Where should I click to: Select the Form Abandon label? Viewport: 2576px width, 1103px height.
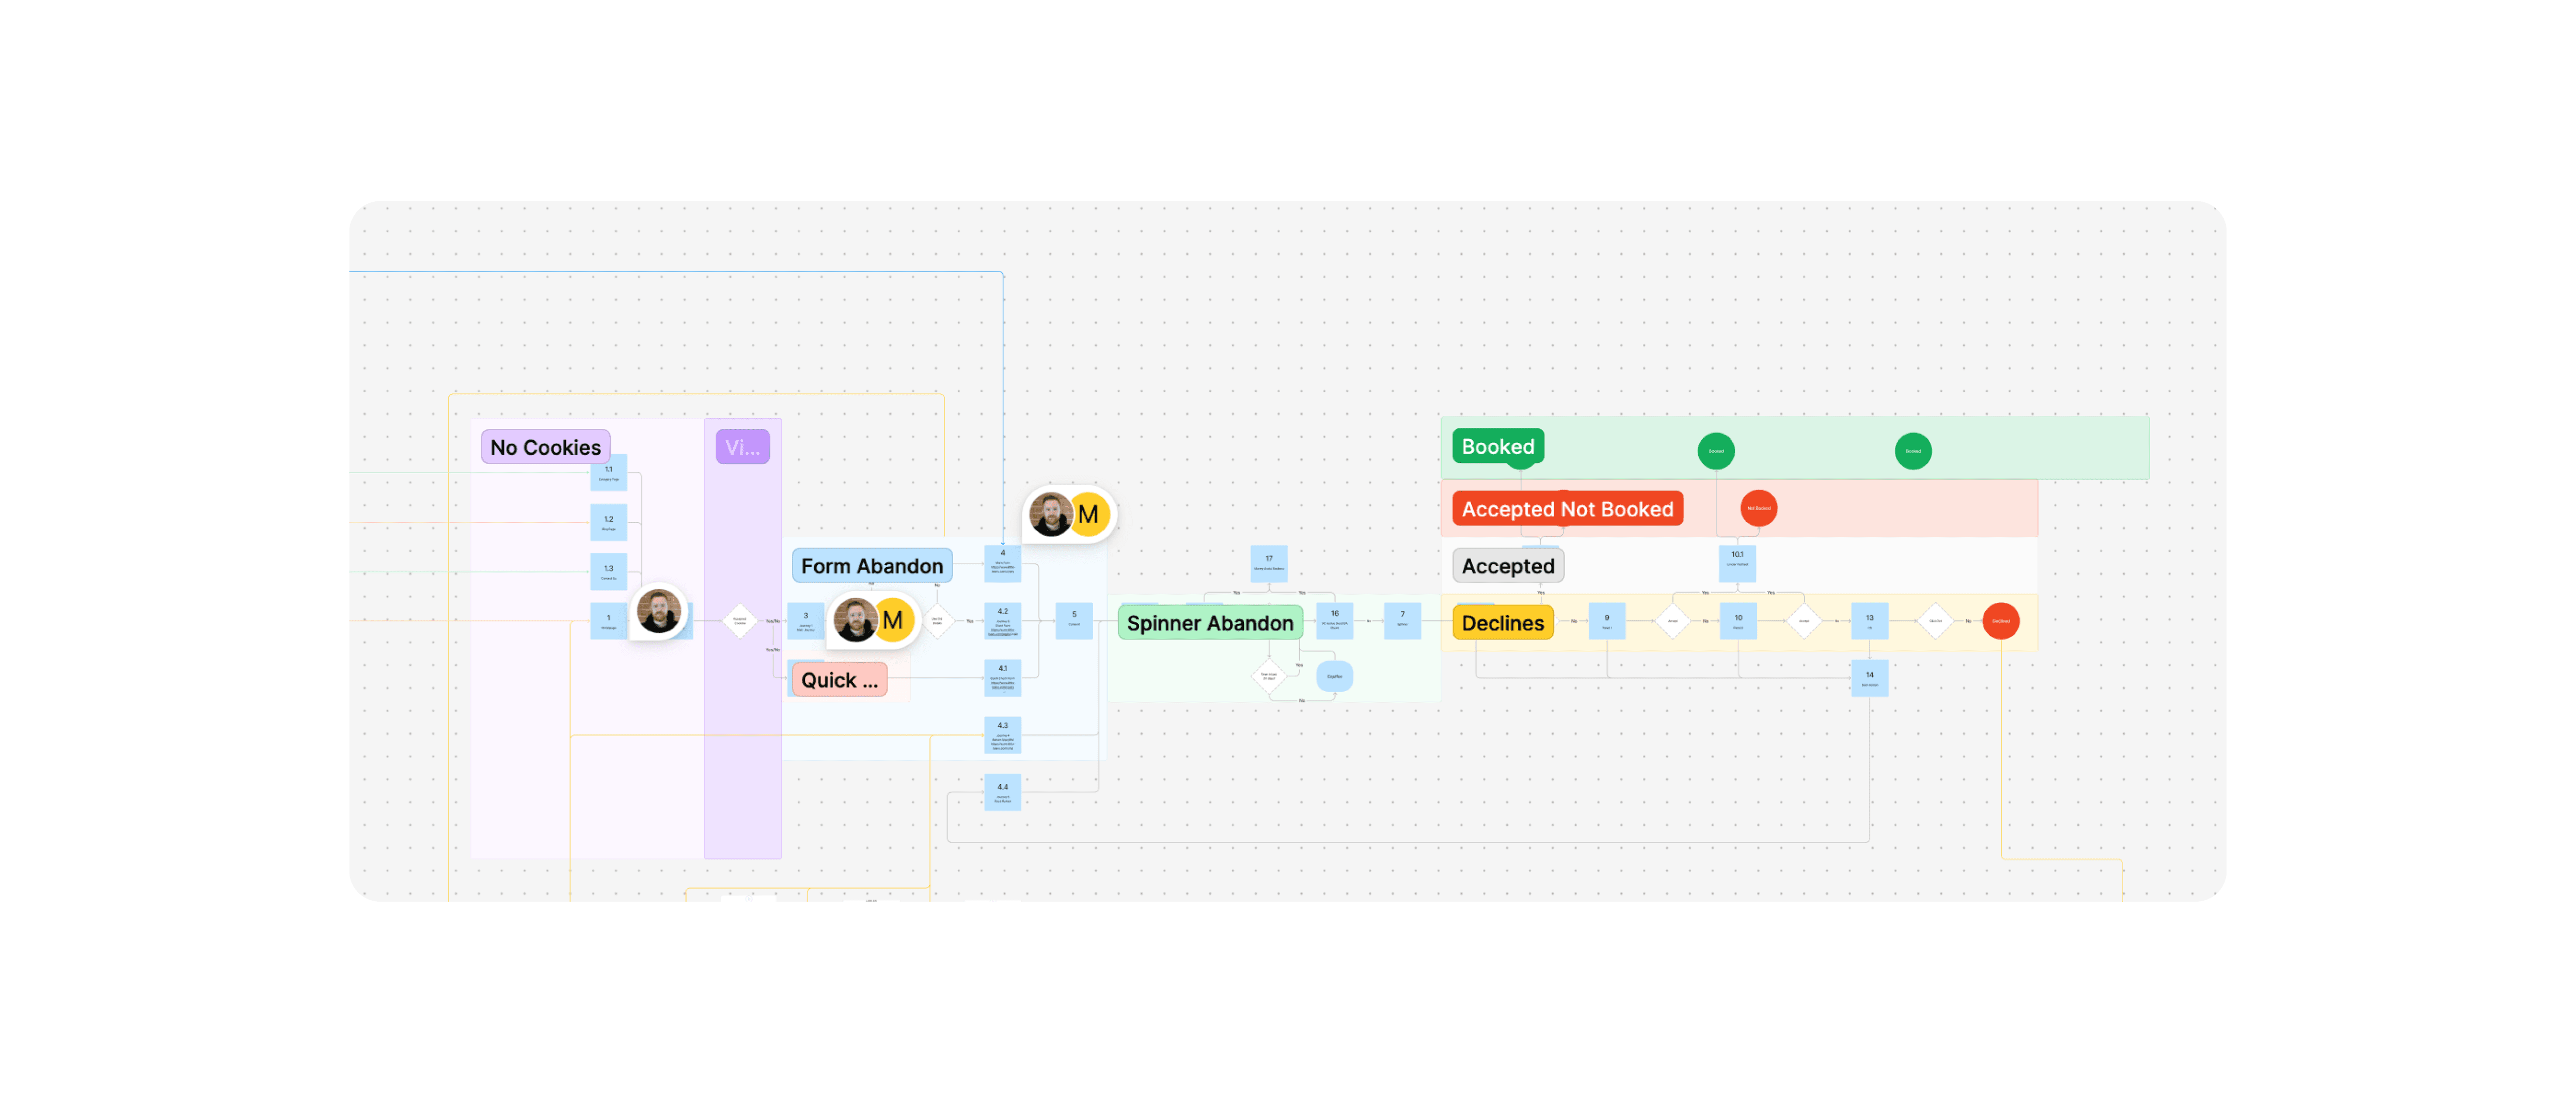click(x=872, y=566)
